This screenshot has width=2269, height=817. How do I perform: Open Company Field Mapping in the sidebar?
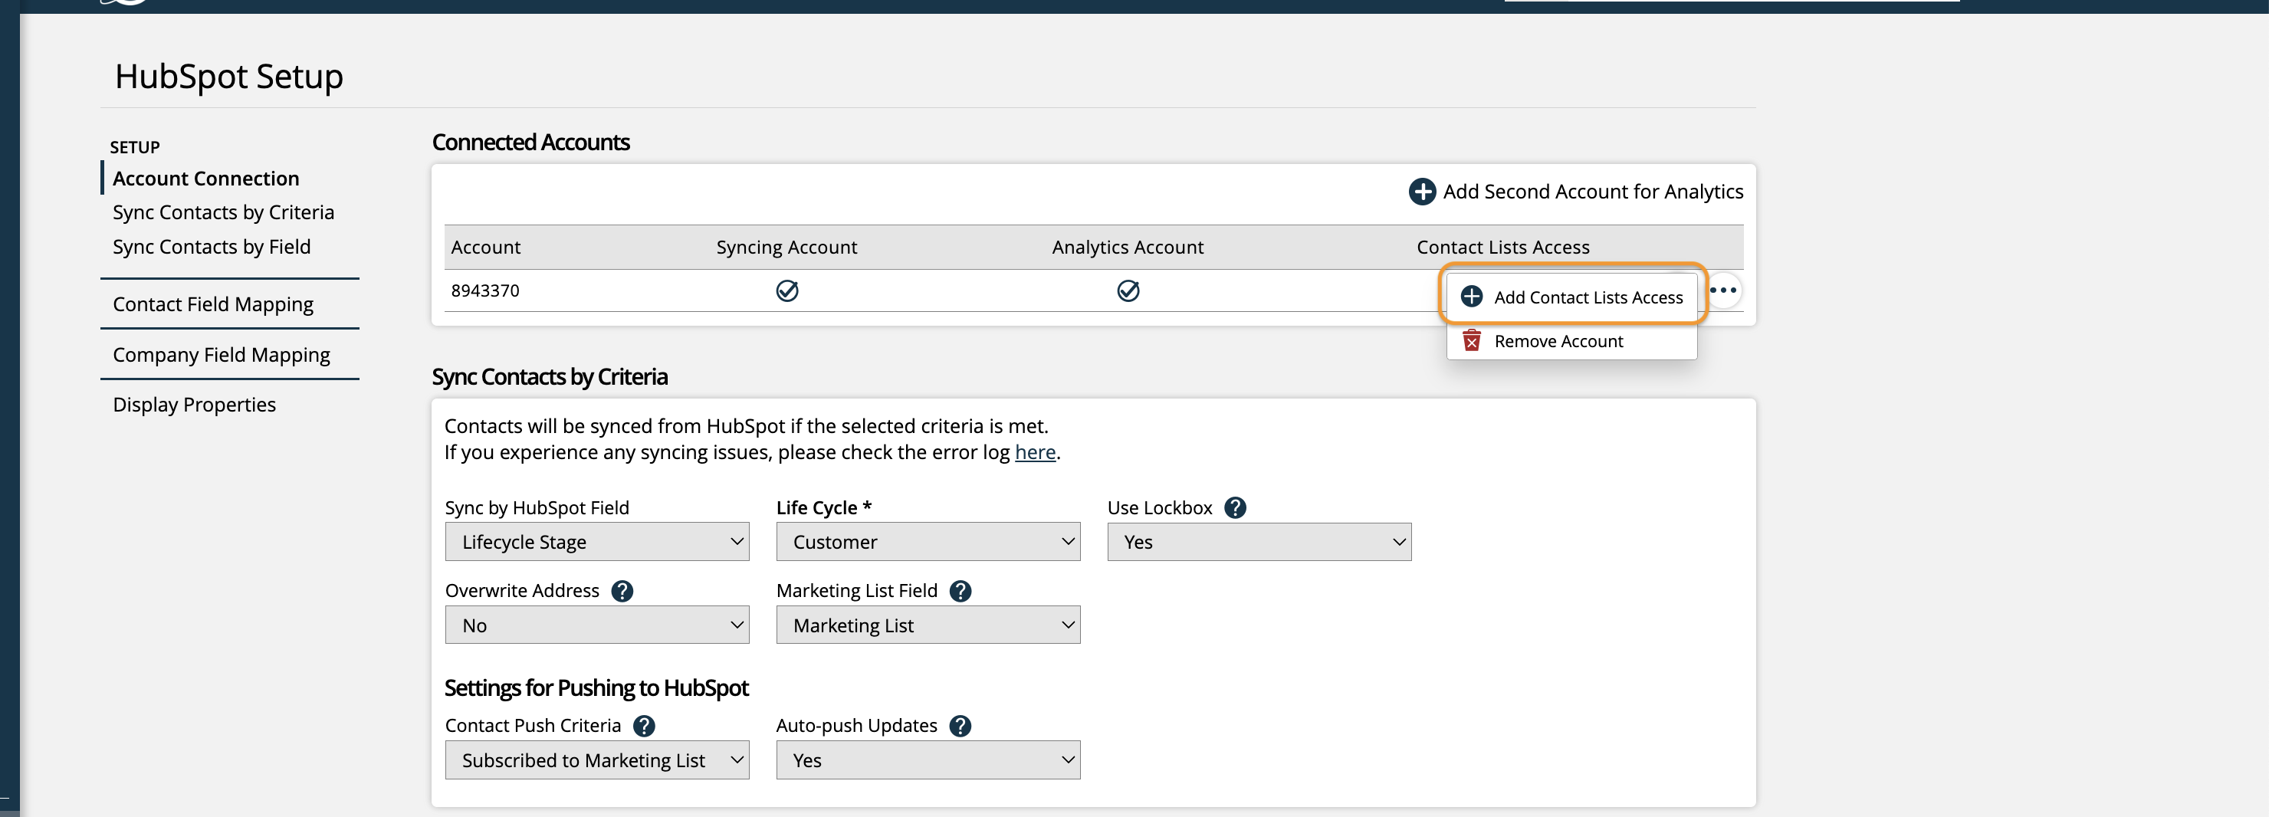point(221,355)
